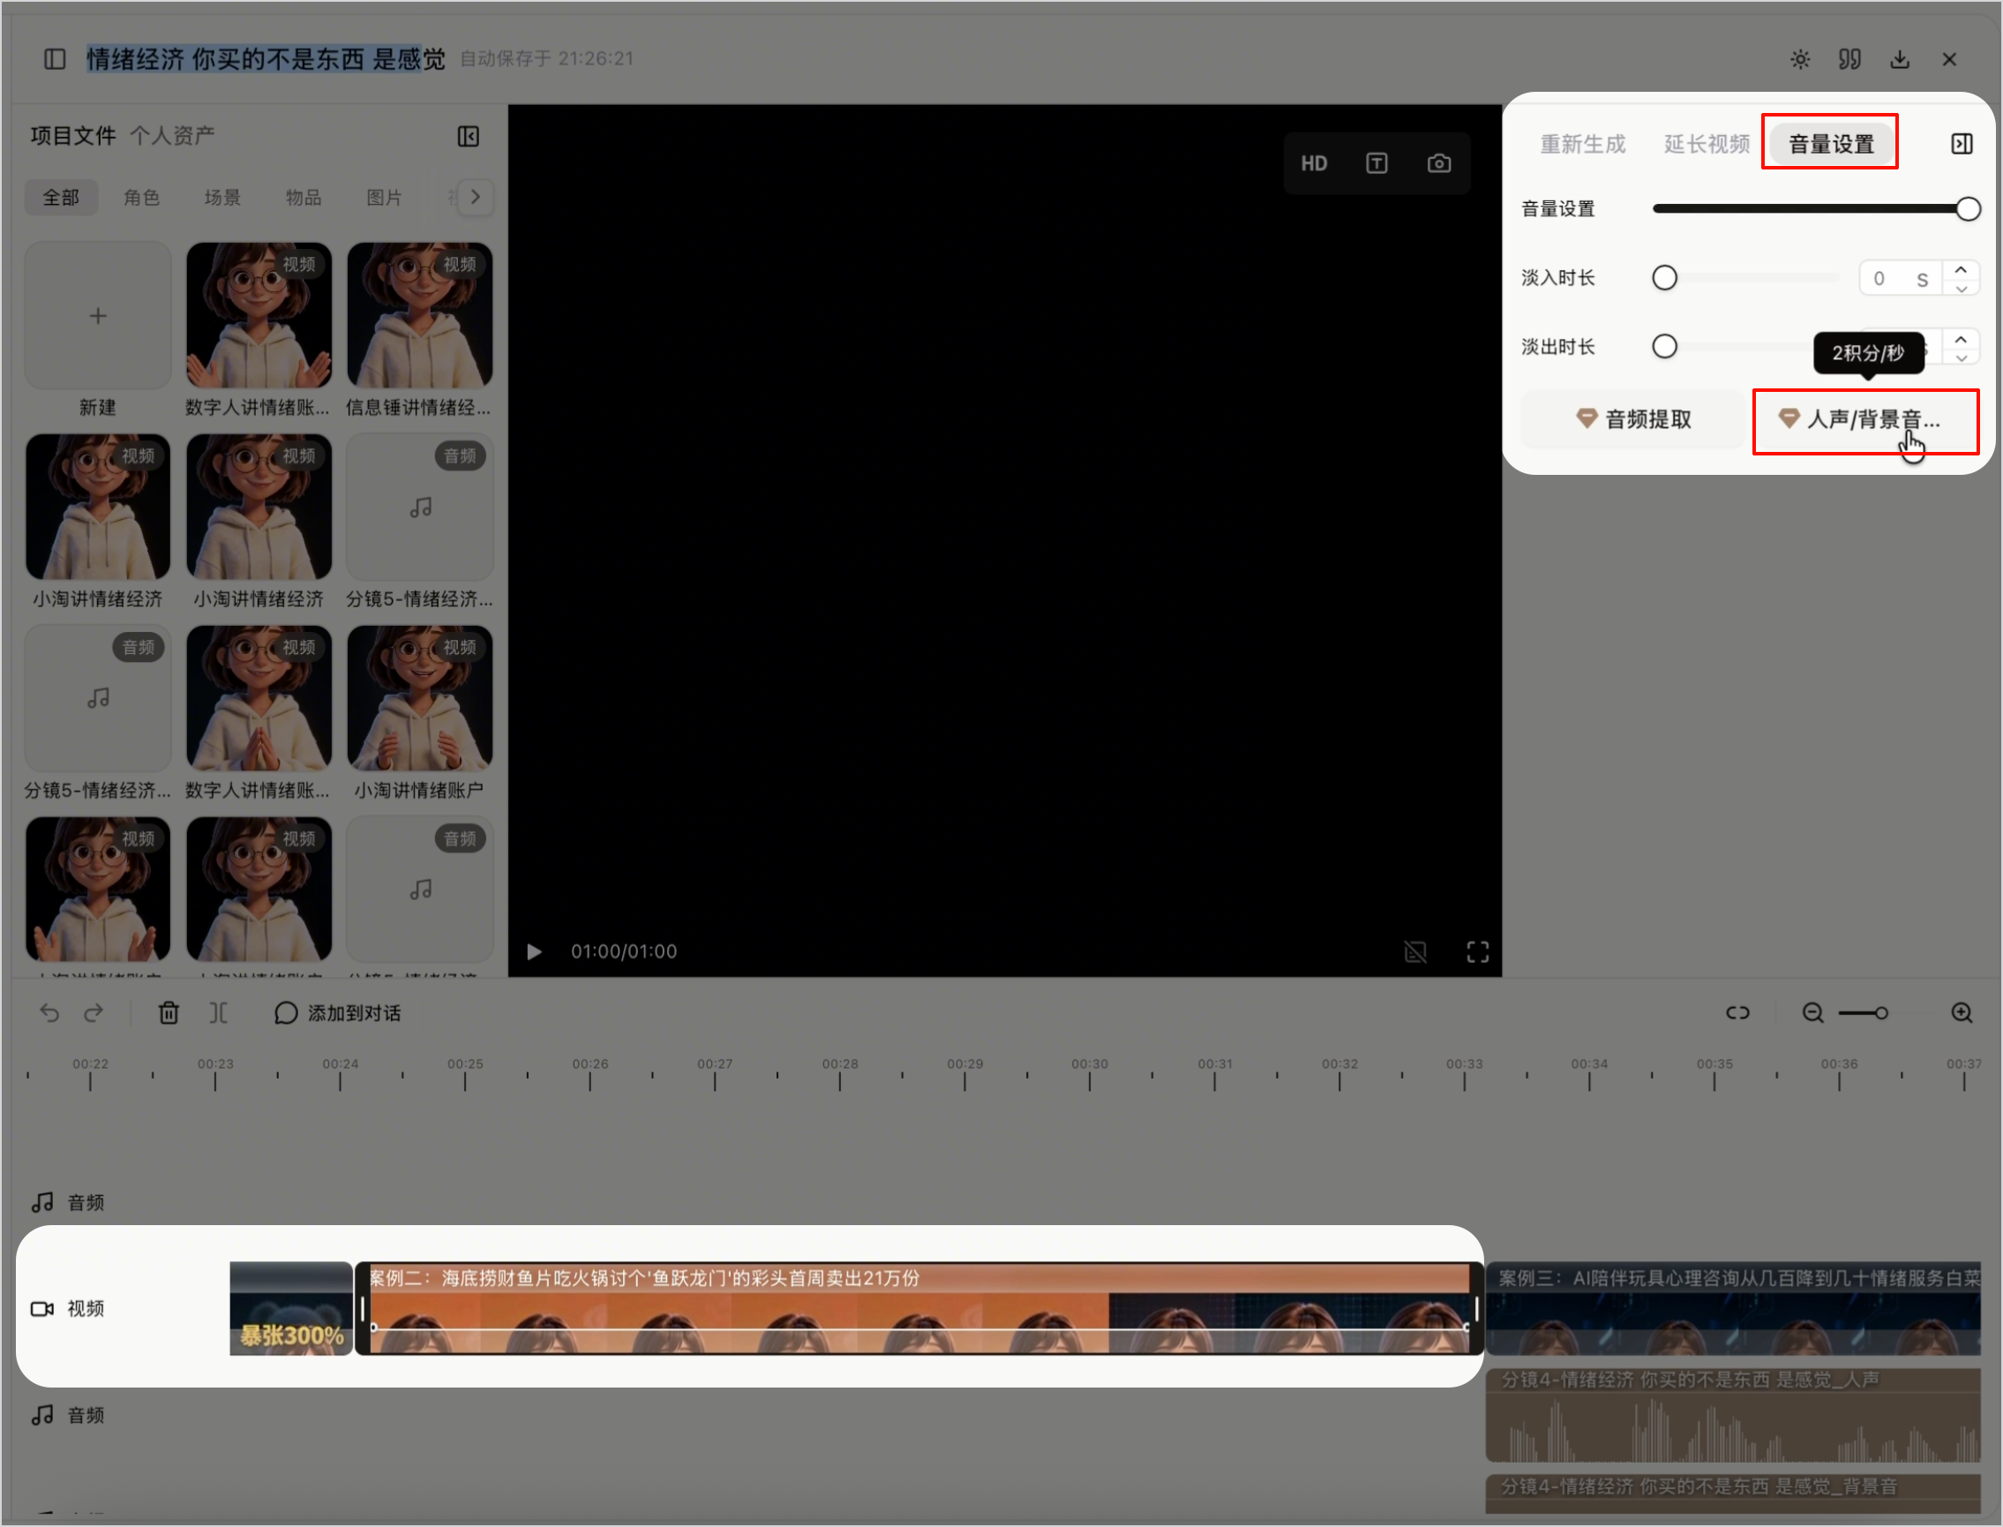Screen dimensions: 2003x1527
Task: Open the quote marks icon in header
Action: coord(1849,59)
